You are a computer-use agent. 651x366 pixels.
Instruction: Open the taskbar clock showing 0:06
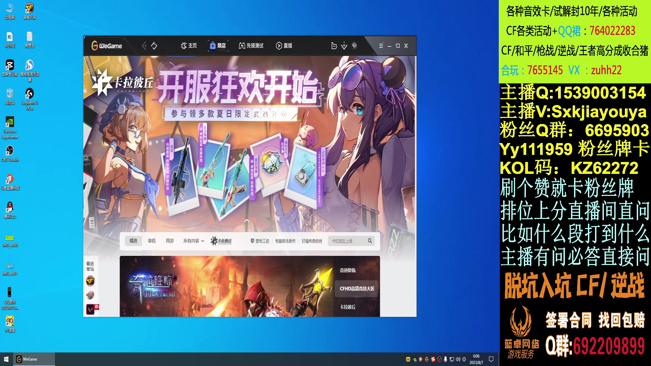click(x=476, y=359)
